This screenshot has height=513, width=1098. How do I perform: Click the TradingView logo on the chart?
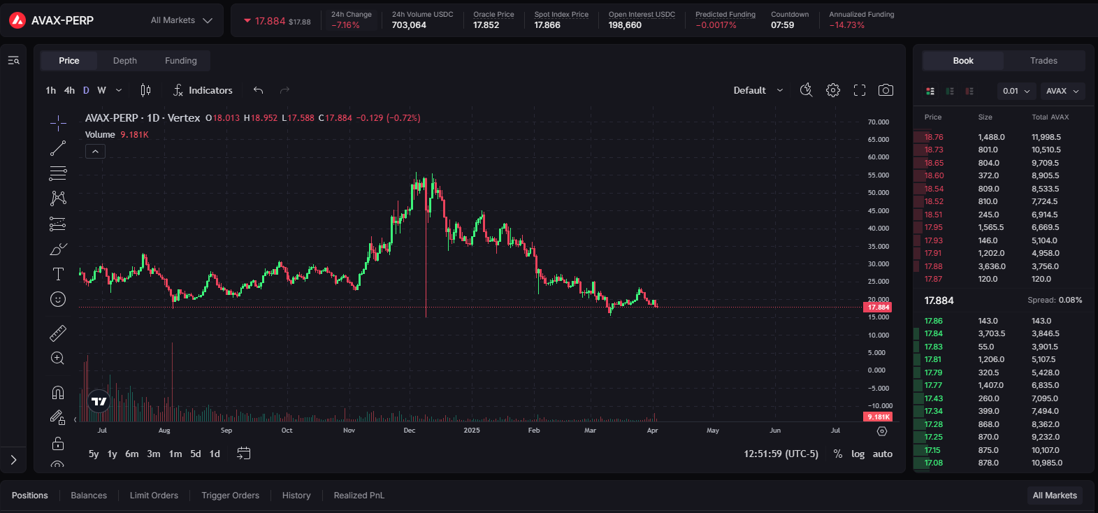99,401
